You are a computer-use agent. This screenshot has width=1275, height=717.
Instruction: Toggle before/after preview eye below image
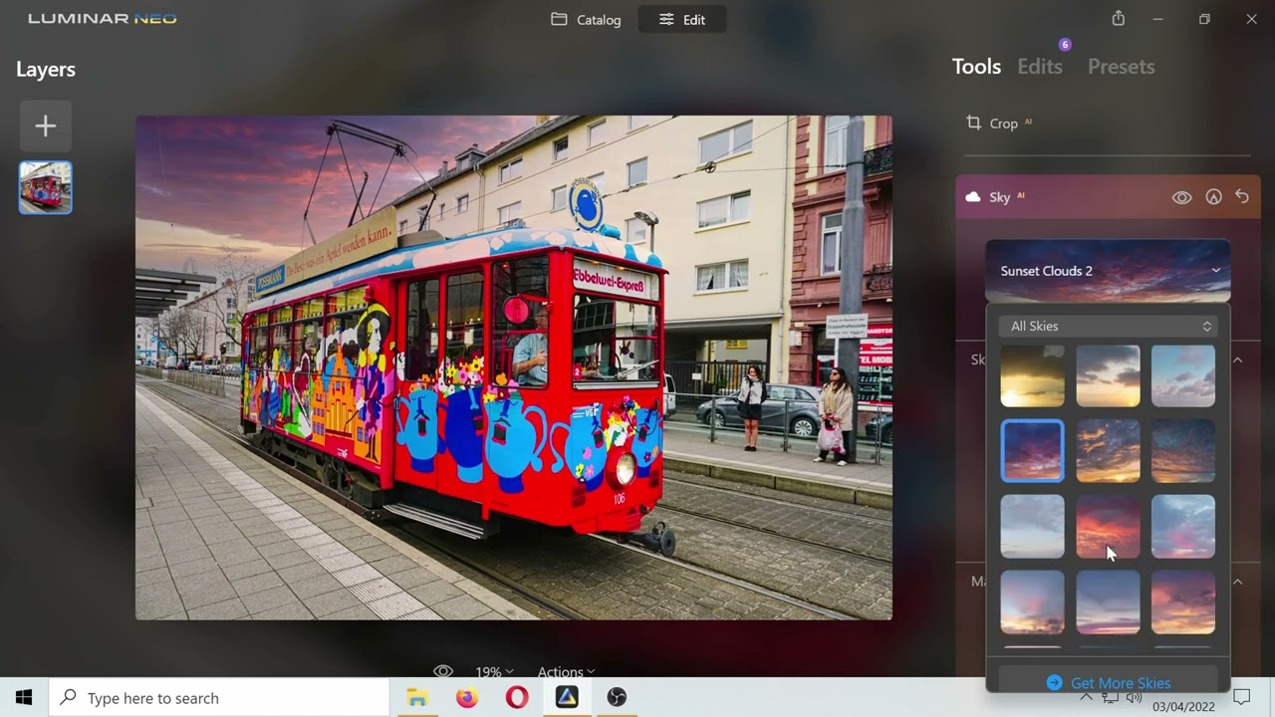point(443,672)
